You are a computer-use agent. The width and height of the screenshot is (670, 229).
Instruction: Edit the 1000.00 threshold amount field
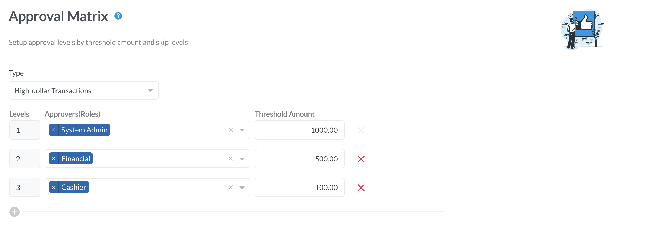300,130
